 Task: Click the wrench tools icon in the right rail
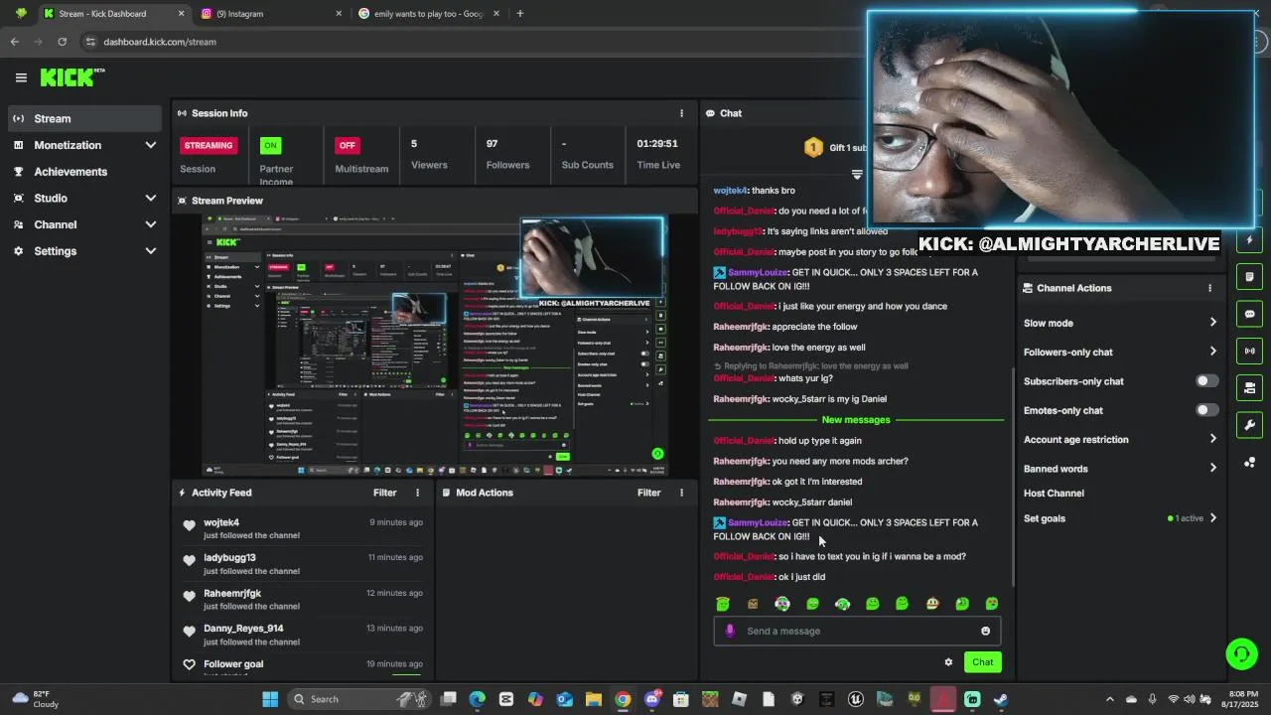coord(1249,425)
